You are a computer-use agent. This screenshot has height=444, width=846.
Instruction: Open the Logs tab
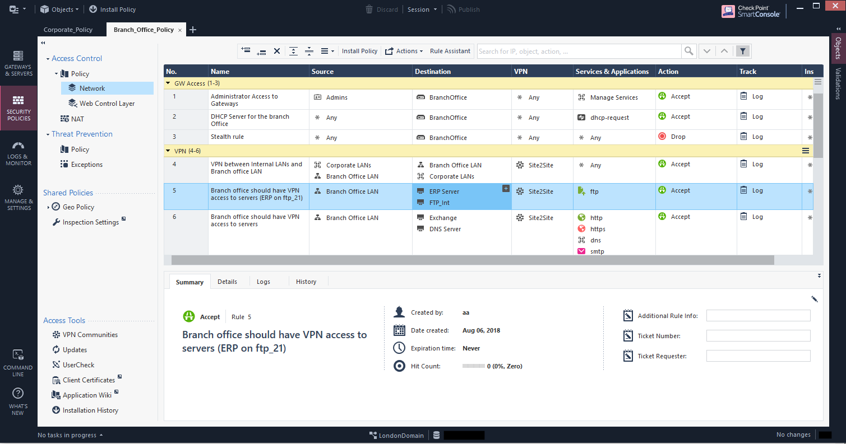pos(263,282)
